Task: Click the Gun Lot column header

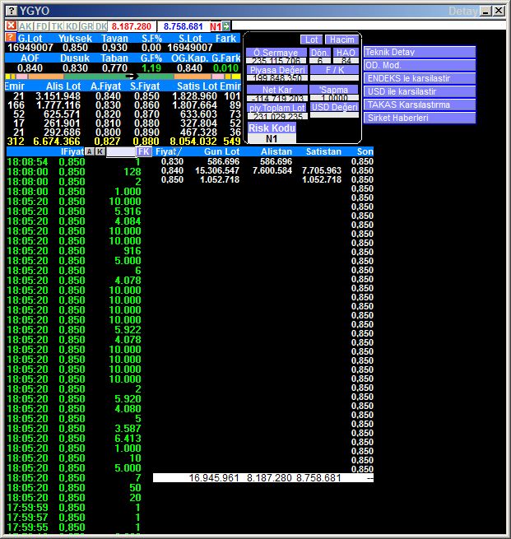Action: click(x=221, y=151)
